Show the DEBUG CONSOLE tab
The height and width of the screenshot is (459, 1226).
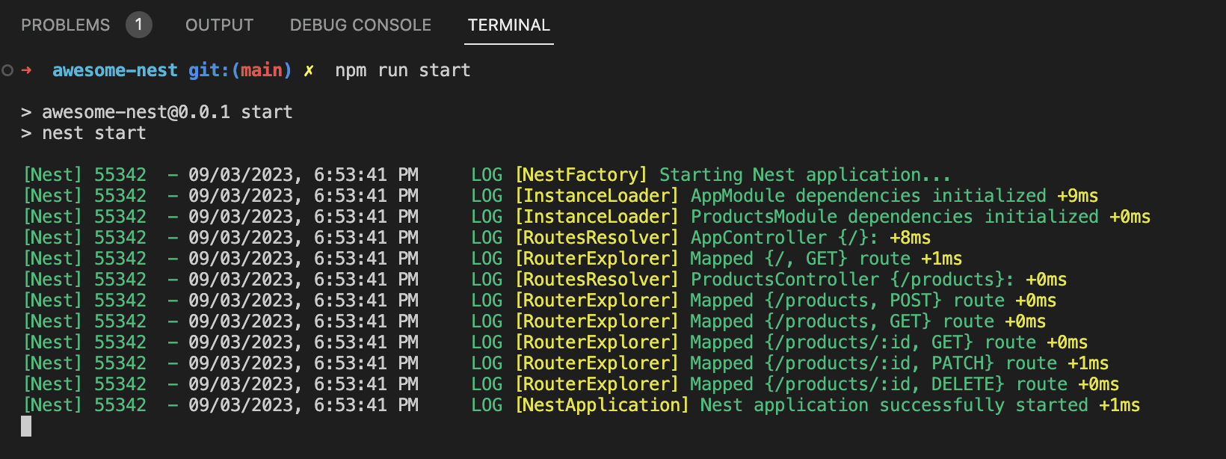pyautogui.click(x=360, y=25)
